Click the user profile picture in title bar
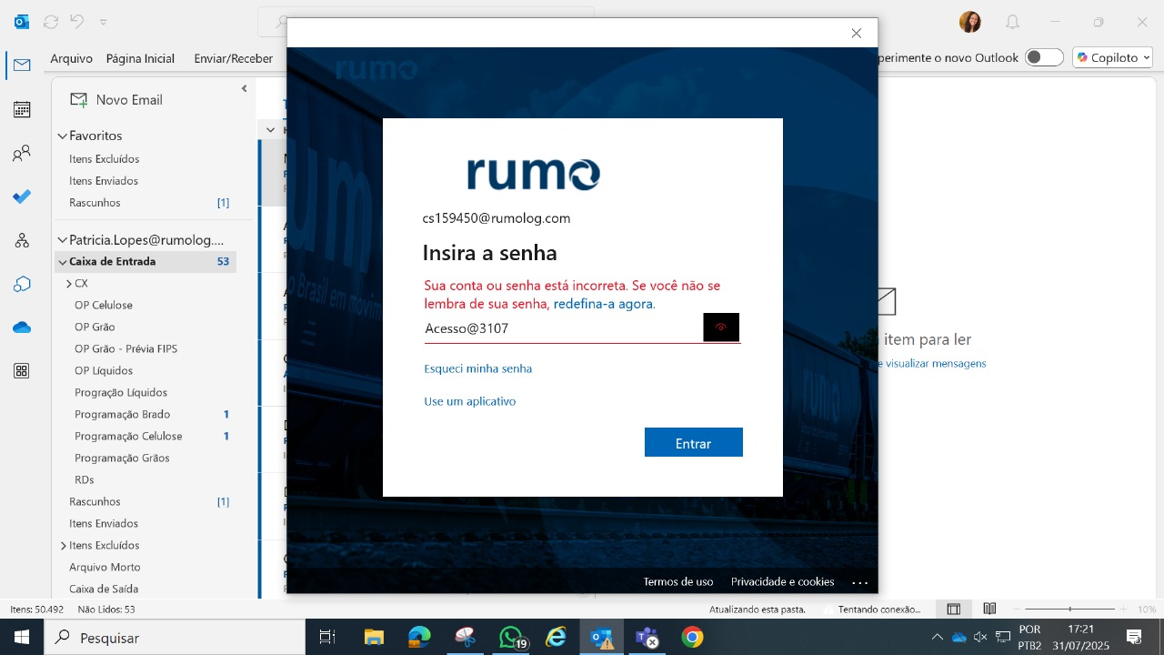1164x655 pixels. point(970,22)
